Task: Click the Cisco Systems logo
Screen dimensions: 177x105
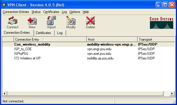Action: 162,23
